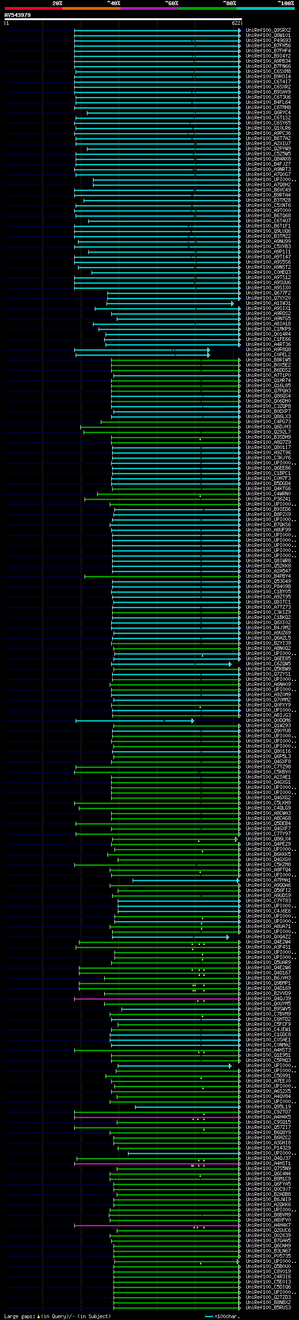Image resolution: width=299 pixels, height=1320 pixels.
Task: Select the UniRef100_O02639 label
Action: tap(268, 1235)
